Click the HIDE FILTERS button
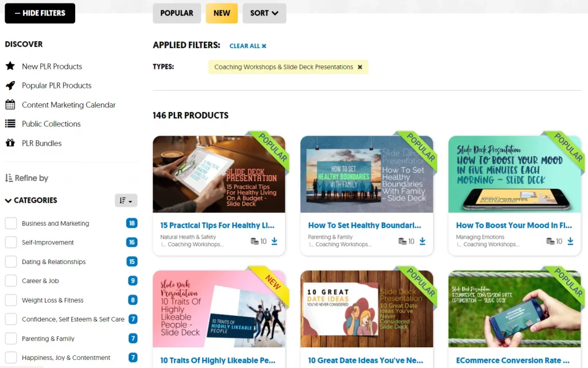This screenshot has width=588, height=368. pos(40,13)
